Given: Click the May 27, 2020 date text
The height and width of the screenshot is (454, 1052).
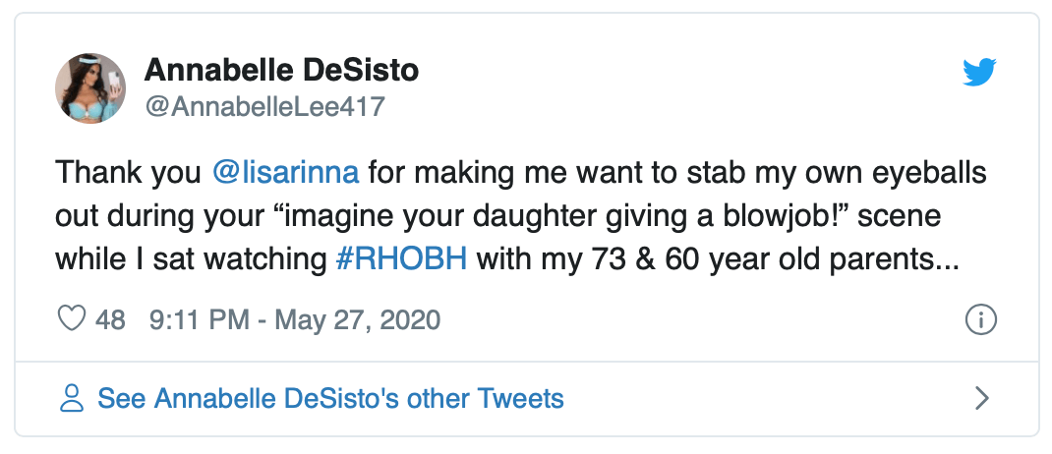Looking at the screenshot, I should [358, 319].
